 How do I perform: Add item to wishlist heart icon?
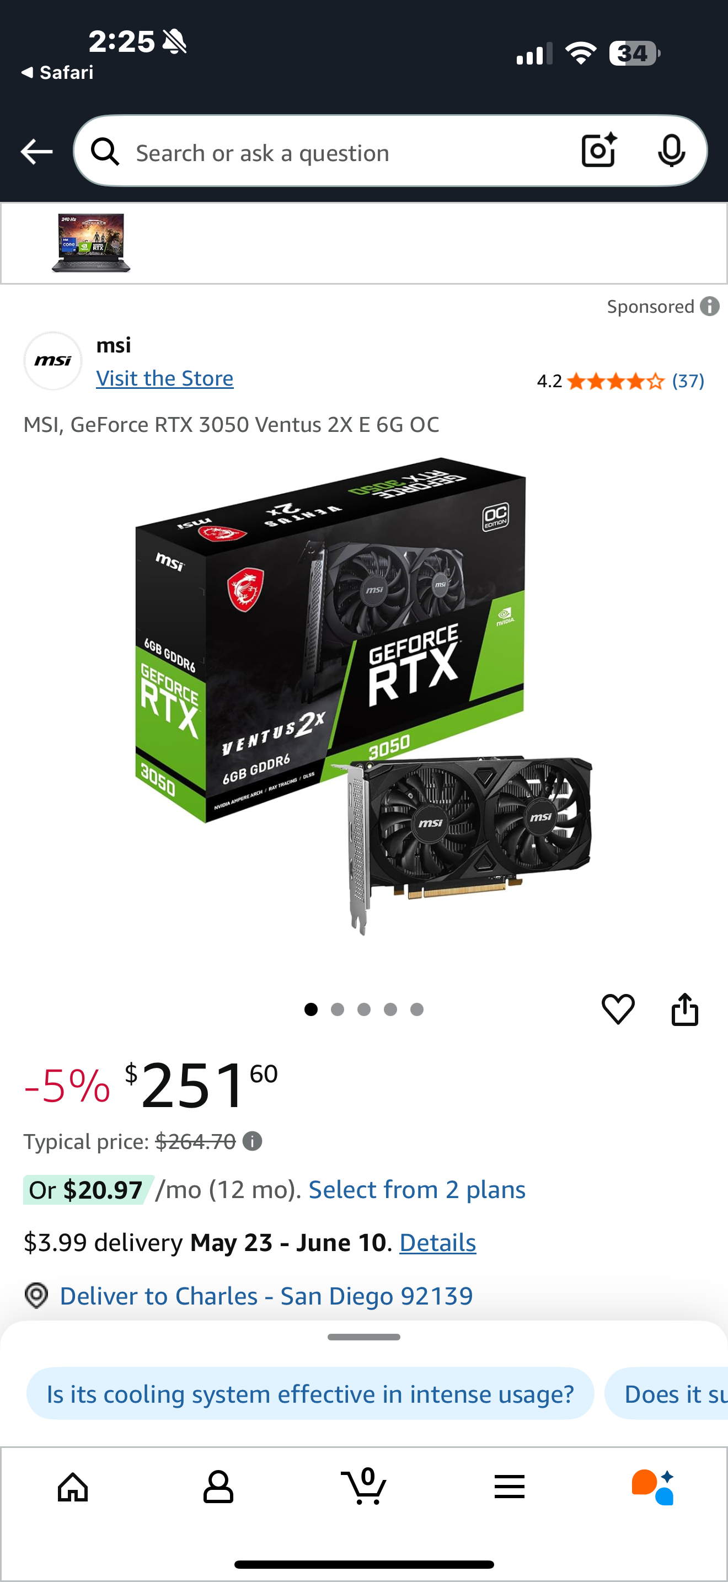tap(618, 1009)
